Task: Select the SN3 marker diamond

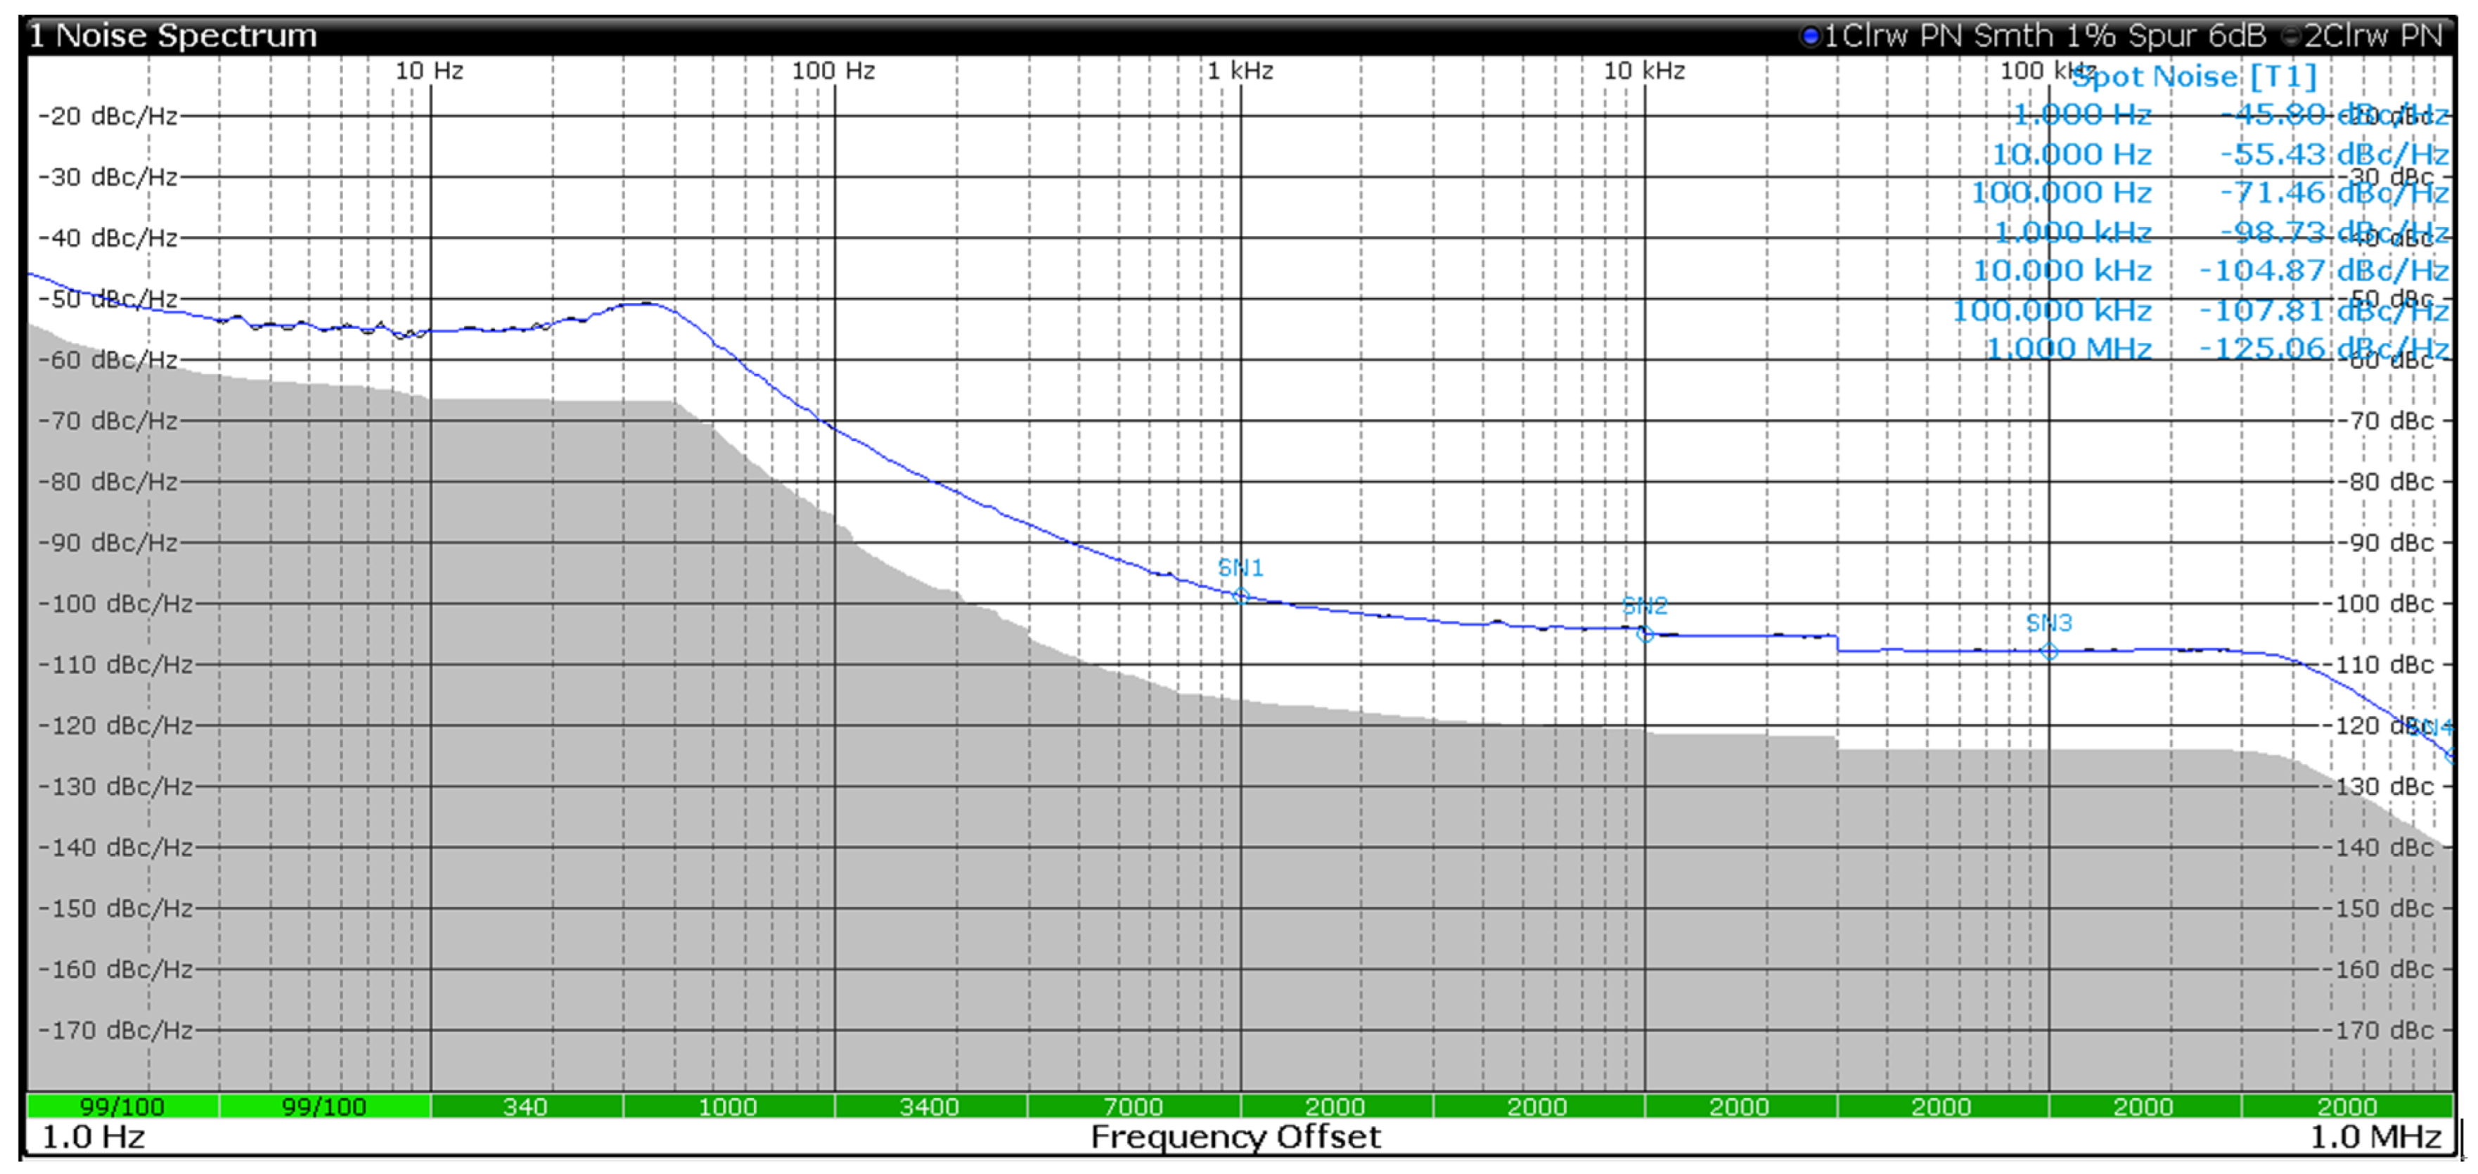Action: 2049,652
